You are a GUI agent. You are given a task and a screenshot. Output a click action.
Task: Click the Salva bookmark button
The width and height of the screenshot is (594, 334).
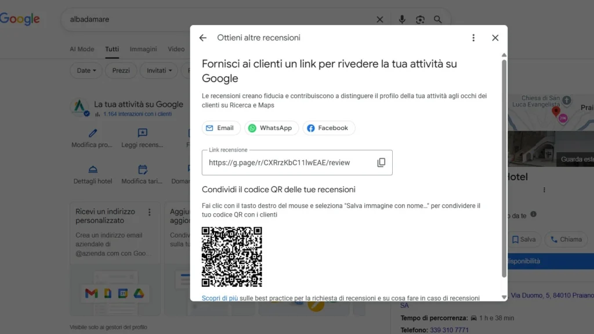524,239
